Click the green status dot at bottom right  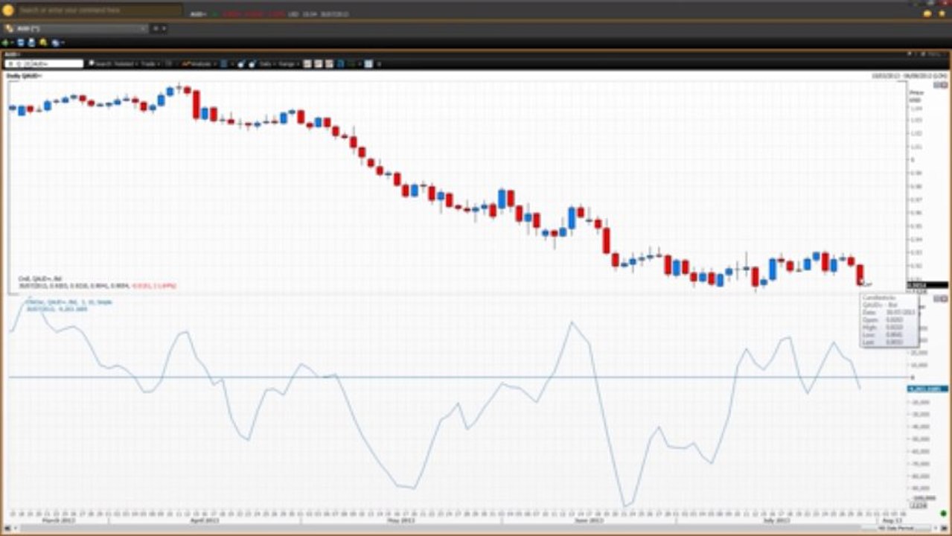point(943,514)
